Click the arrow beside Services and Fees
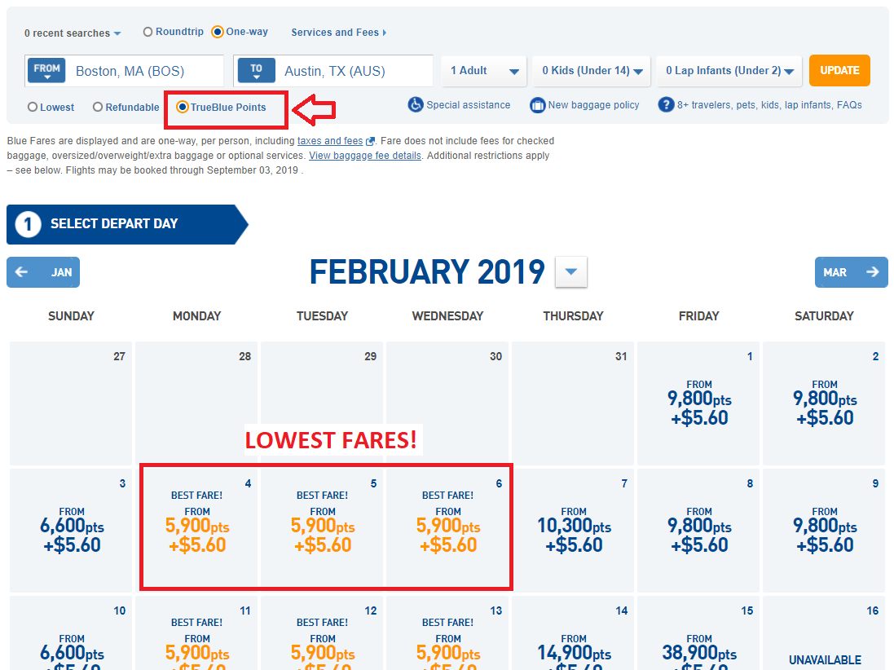The height and width of the screenshot is (670, 894). click(x=385, y=33)
